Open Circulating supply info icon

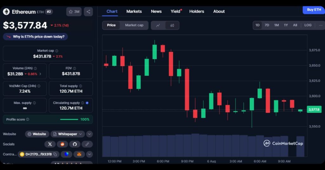click(83, 103)
